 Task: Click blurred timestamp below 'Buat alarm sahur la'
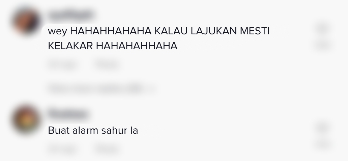63,149
